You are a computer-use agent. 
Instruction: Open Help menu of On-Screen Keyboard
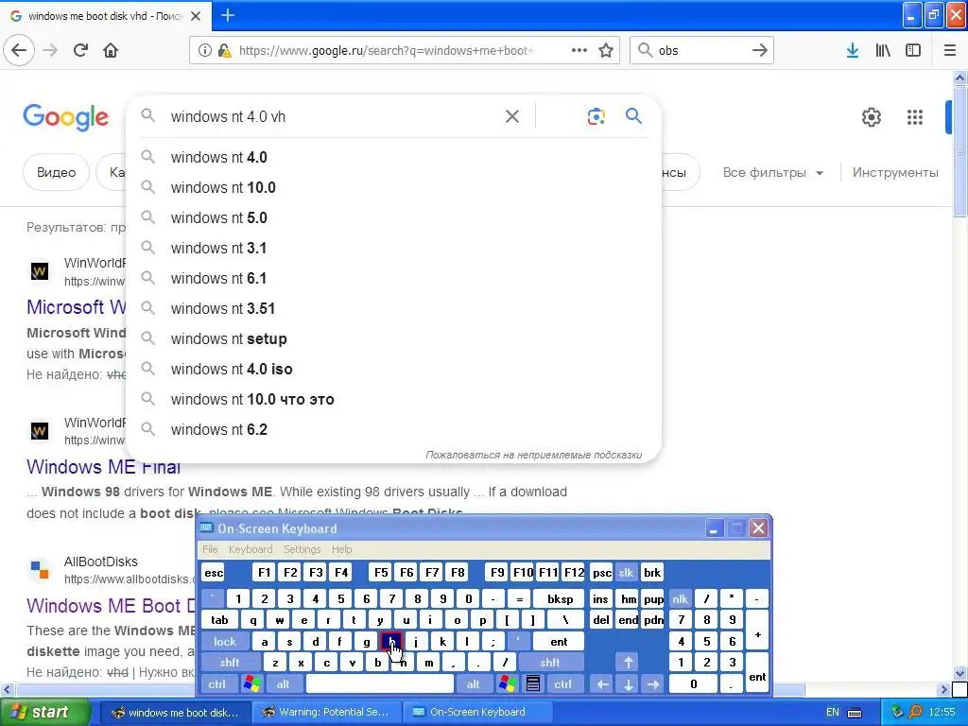click(x=341, y=549)
